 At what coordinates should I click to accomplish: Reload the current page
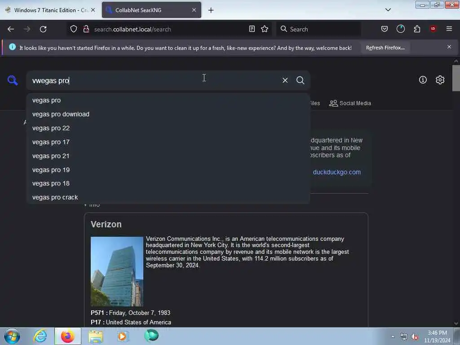coord(43,29)
